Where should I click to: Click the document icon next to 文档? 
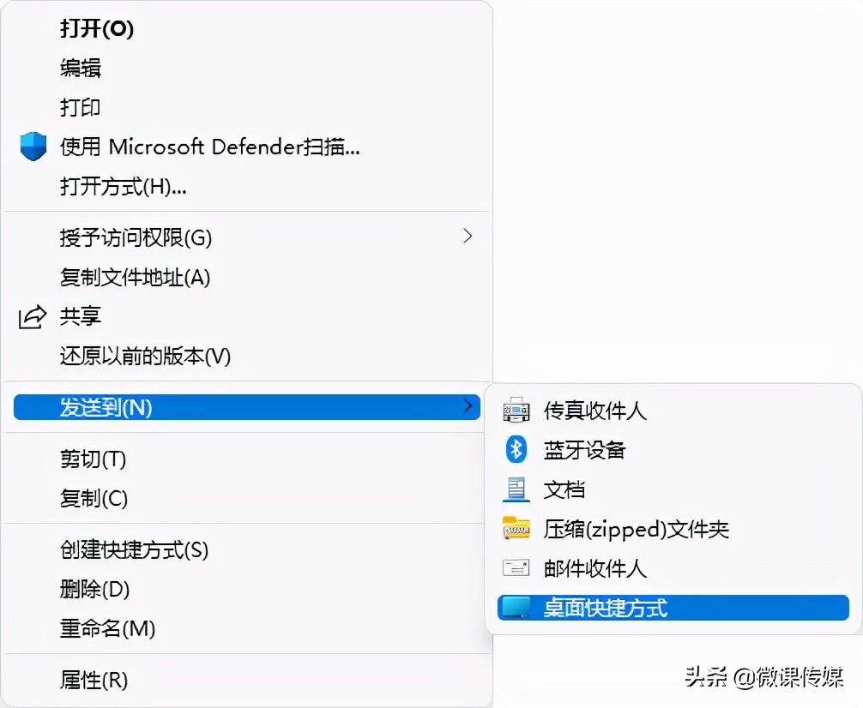516,489
